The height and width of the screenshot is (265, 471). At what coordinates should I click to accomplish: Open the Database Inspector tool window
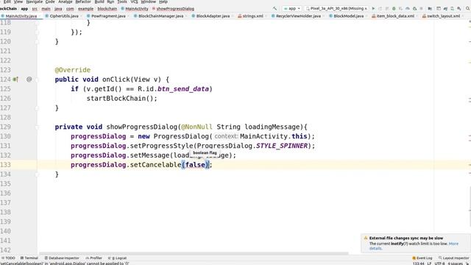[x=62, y=258]
